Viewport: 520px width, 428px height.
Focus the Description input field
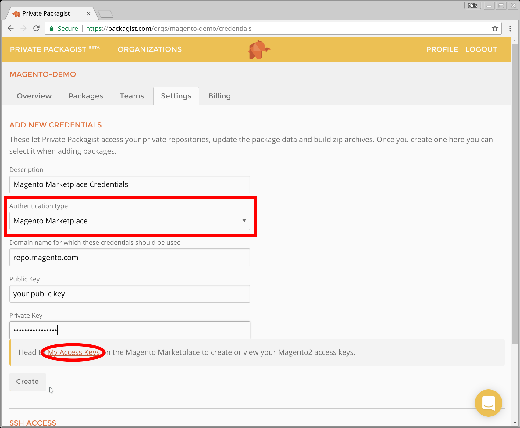coord(130,184)
